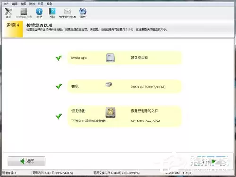This screenshot has height=177, width=236.
Task: Open the 搜索 menu
Action: click(24, 4)
